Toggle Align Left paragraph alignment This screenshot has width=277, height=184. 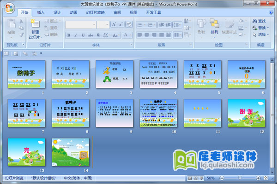(139, 35)
